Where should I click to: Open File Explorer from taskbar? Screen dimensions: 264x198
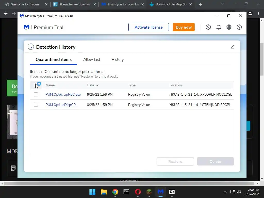point(104,192)
